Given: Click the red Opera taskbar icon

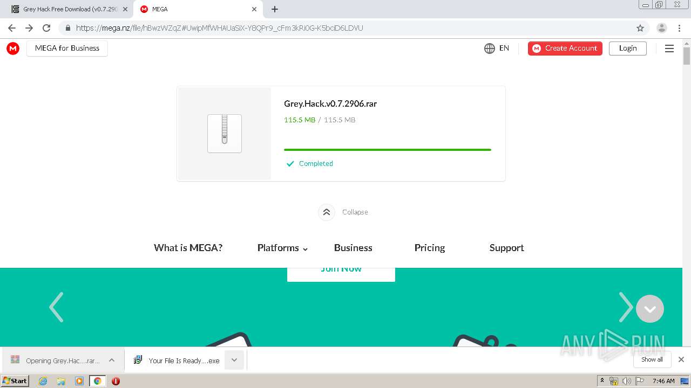Looking at the screenshot, I should 116,381.
